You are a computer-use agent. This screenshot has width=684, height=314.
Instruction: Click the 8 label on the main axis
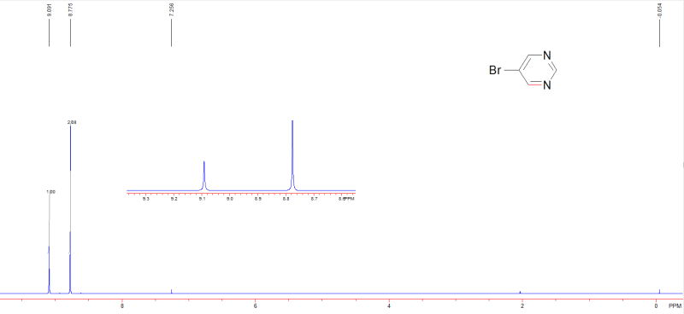[x=121, y=306]
